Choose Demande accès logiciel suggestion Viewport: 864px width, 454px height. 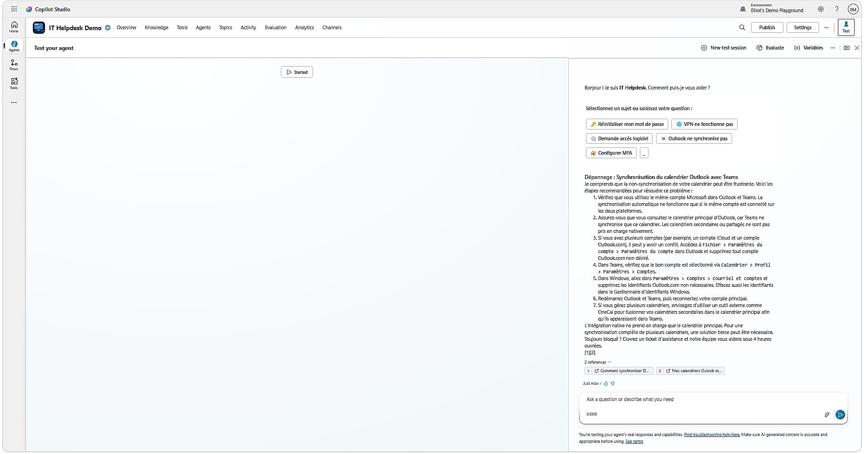[x=619, y=138]
